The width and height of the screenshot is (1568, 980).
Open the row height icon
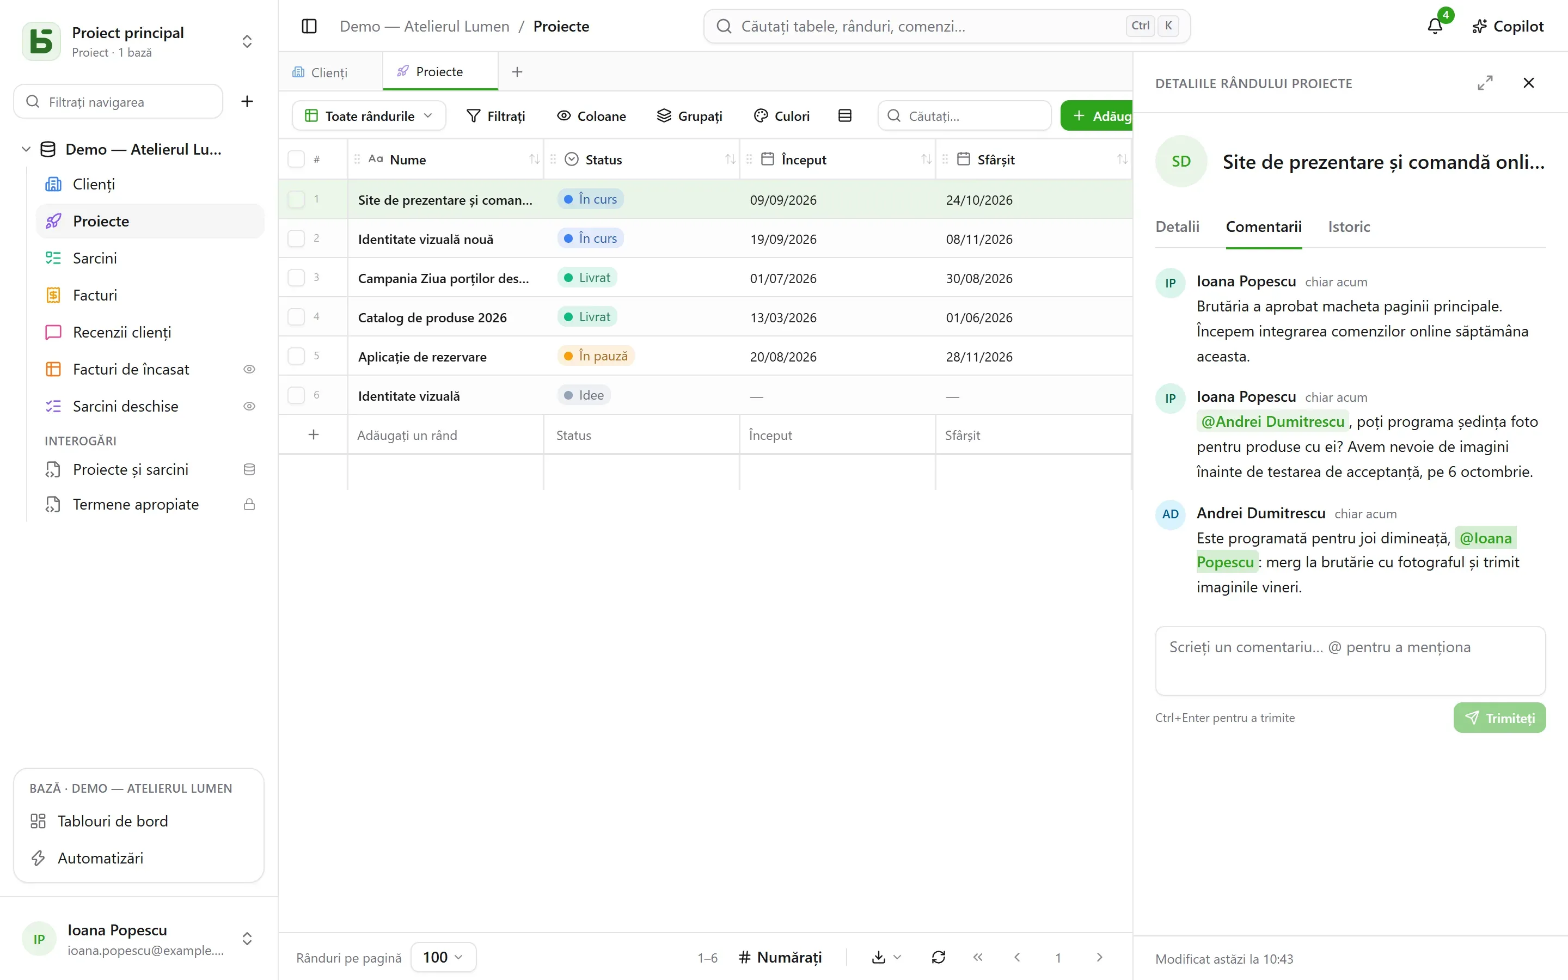(845, 116)
